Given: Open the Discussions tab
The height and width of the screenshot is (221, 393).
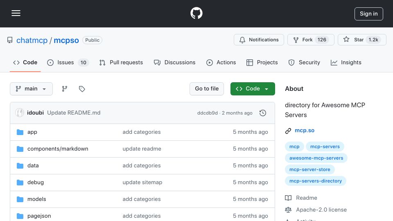Looking at the screenshot, I should (x=174, y=62).
